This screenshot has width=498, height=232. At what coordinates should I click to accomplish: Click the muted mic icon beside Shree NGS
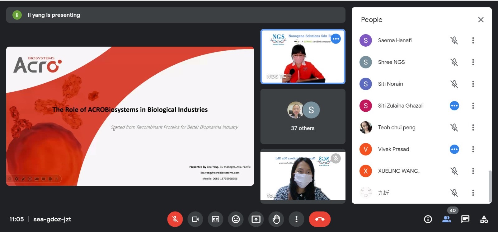(x=454, y=62)
